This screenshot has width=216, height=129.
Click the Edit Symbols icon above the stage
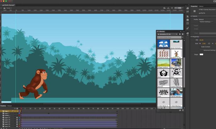168,8
